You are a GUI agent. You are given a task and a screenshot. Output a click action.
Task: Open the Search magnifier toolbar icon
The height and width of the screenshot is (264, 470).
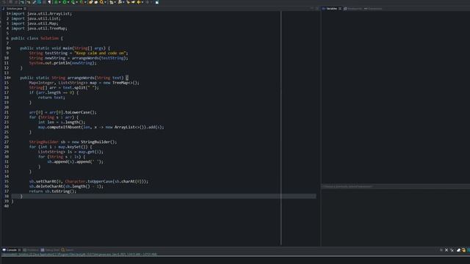[x=101, y=2]
